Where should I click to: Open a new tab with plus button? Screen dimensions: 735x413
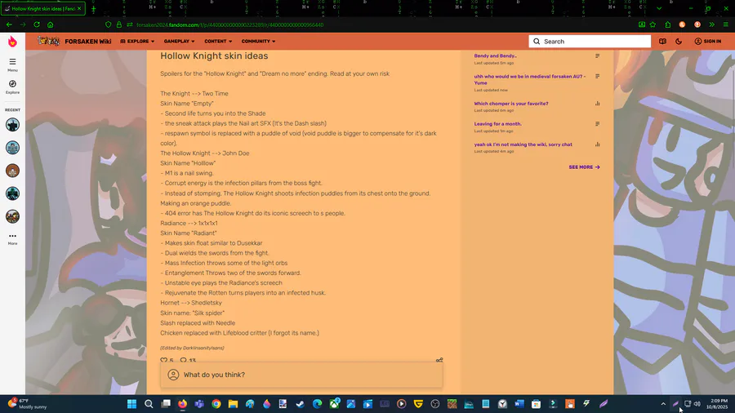click(x=93, y=8)
